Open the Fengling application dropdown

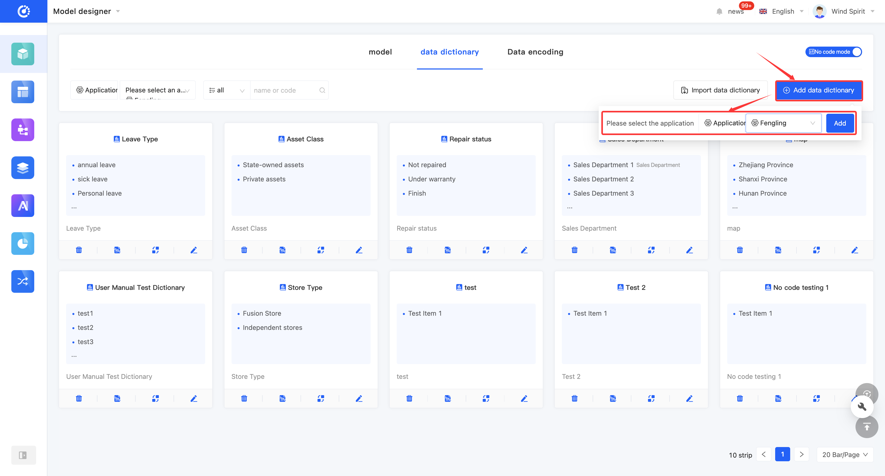[783, 123]
